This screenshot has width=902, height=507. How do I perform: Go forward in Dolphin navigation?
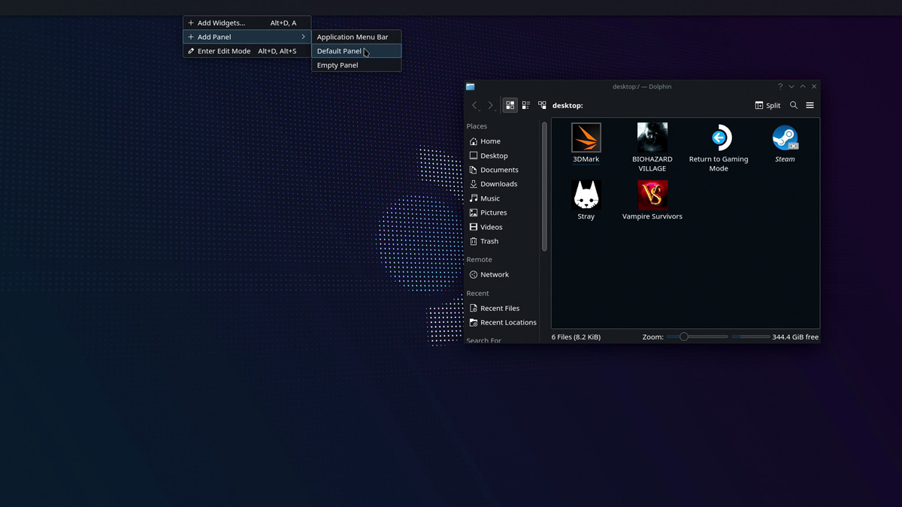(x=491, y=105)
